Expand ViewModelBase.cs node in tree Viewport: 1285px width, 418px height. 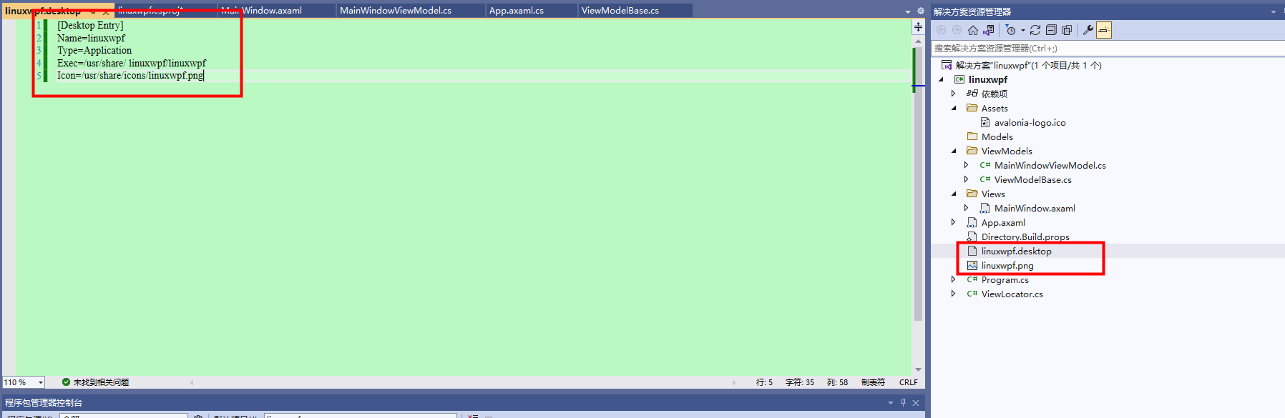[967, 179]
